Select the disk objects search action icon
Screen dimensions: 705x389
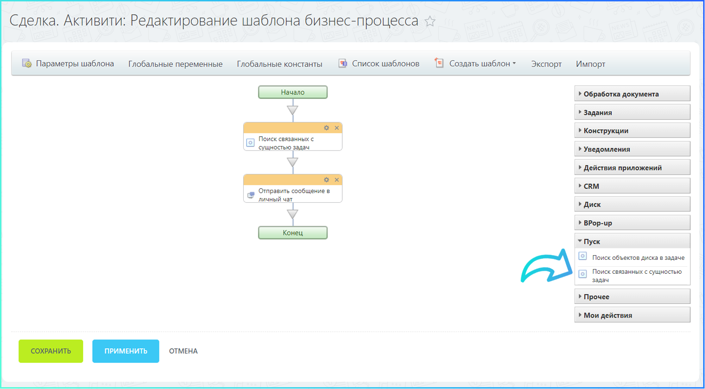coord(583,257)
